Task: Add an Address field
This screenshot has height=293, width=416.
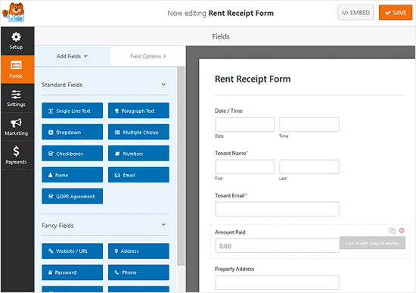Action: [x=138, y=251]
